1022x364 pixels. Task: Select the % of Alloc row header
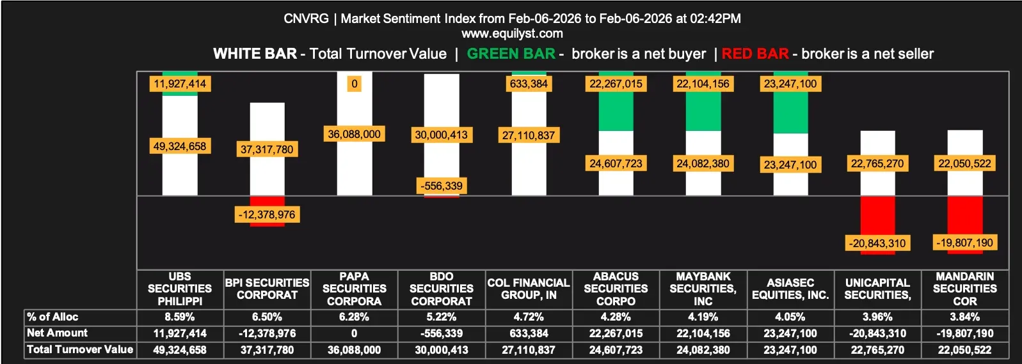tap(52, 317)
